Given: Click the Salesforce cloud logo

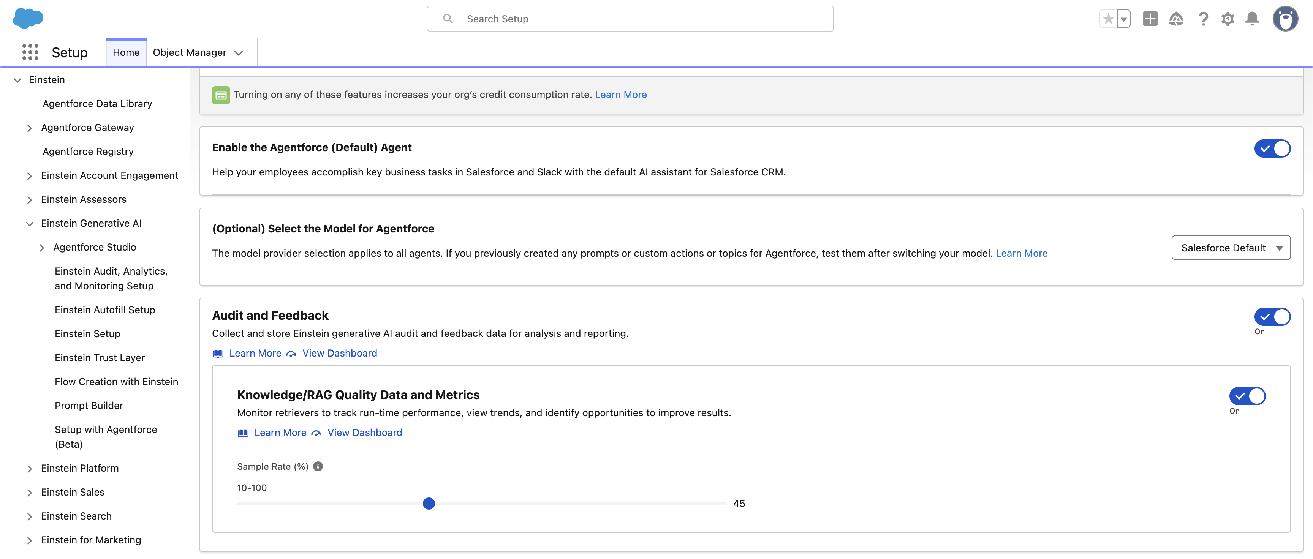Looking at the screenshot, I should click(28, 19).
